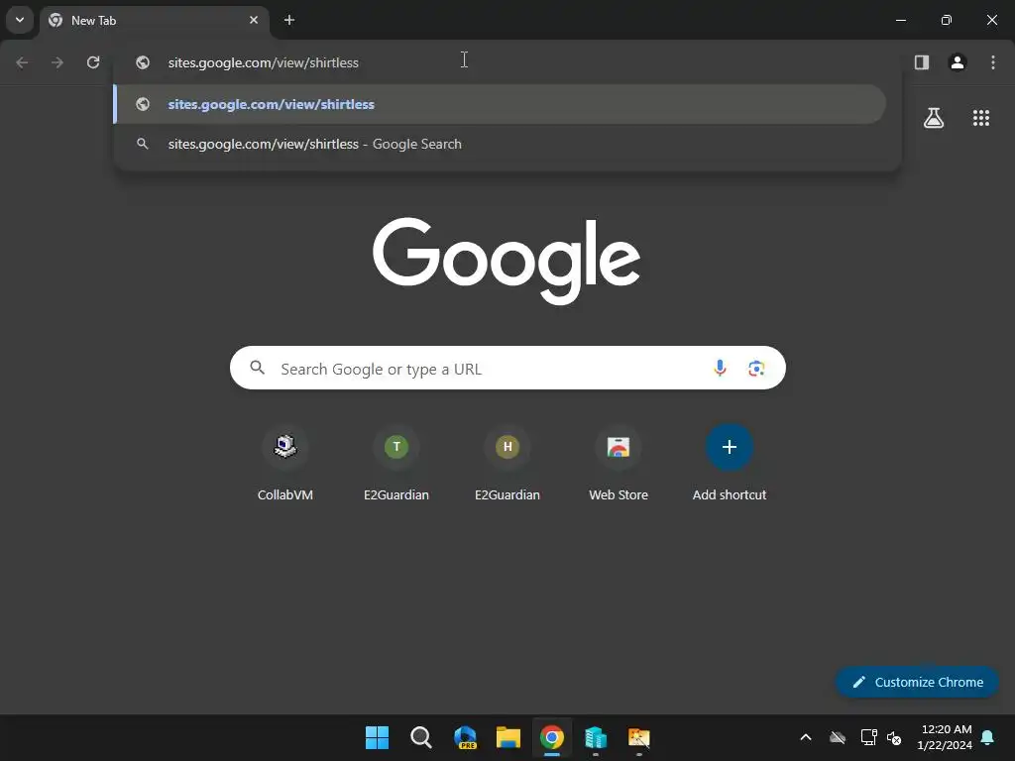Open a new tab with plus button

(289, 20)
